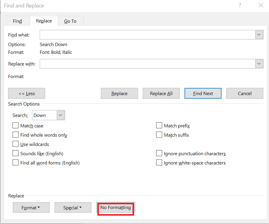This screenshot has width=269, height=224.
Task: Click the No Formatting button
Action: 116,208
